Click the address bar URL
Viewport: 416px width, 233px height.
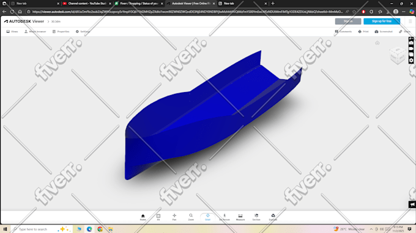pos(187,12)
